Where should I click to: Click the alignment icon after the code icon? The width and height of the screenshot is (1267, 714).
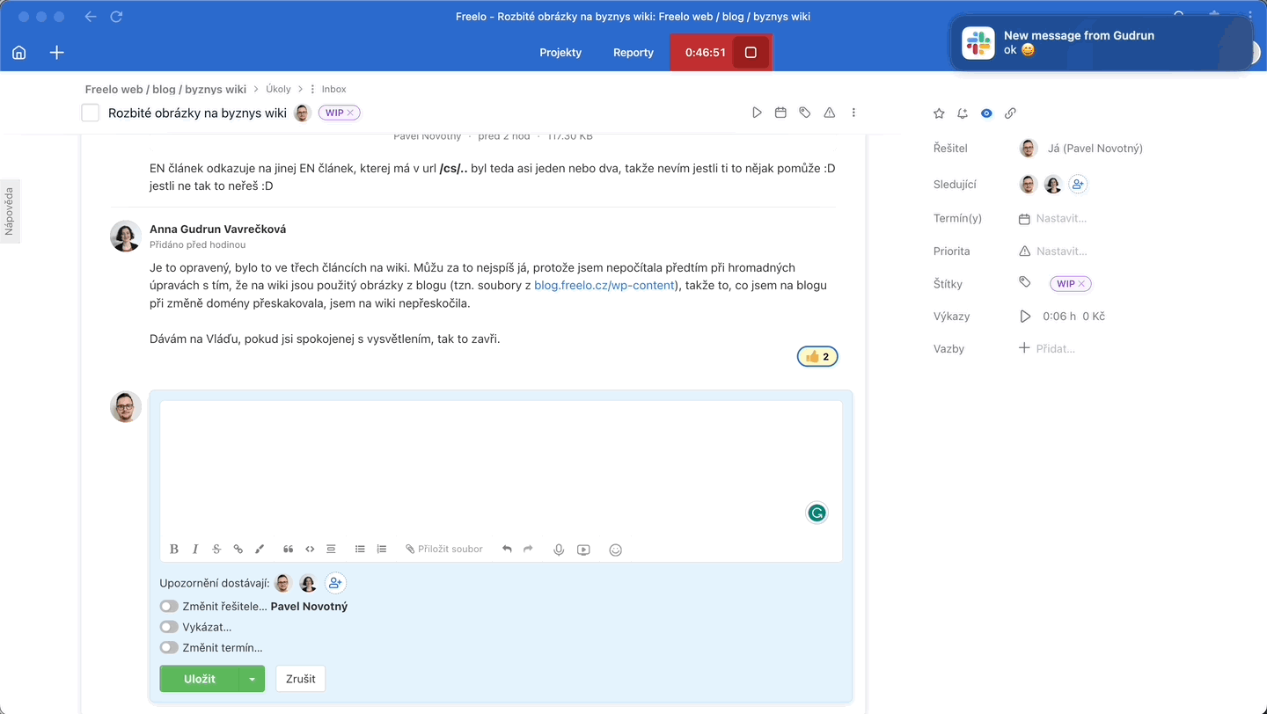(331, 550)
